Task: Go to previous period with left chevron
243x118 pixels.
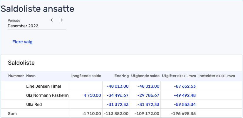Action: point(52,20)
